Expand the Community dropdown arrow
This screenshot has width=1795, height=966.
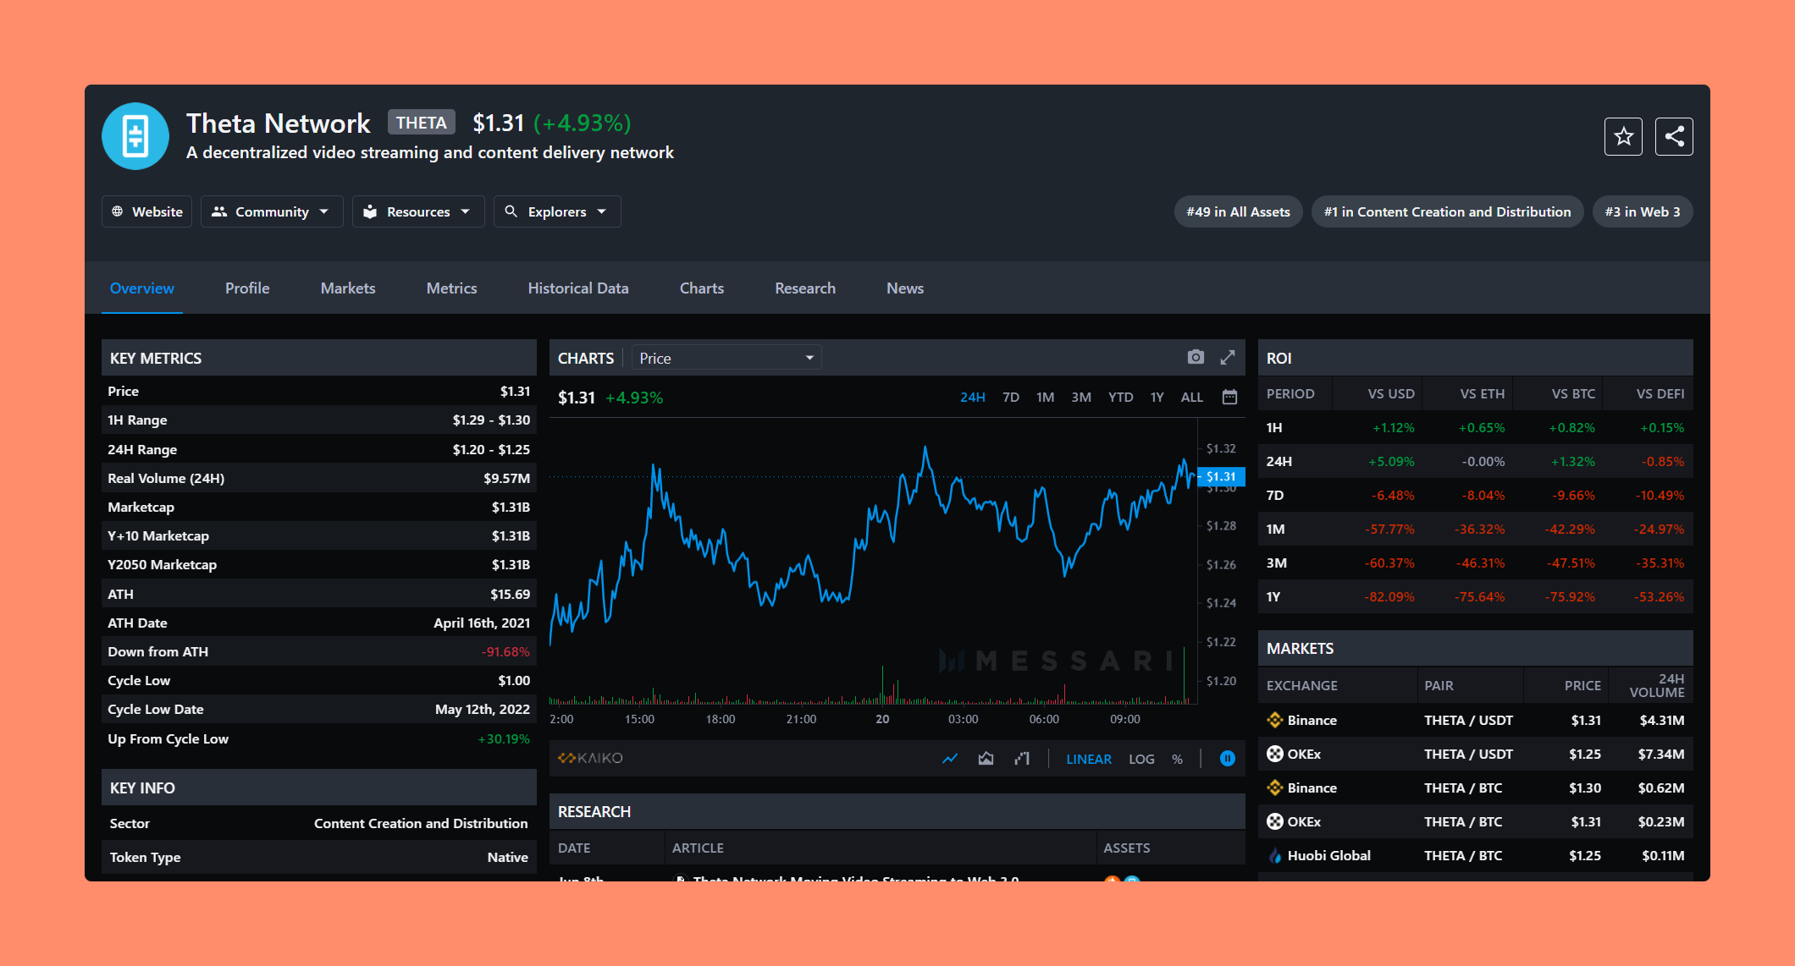(x=324, y=211)
